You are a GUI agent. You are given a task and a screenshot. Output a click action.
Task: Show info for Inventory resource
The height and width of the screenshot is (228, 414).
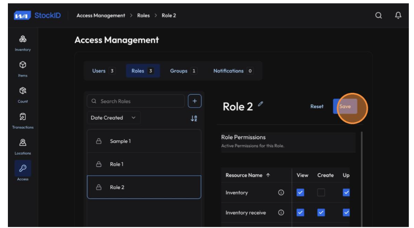281,193
